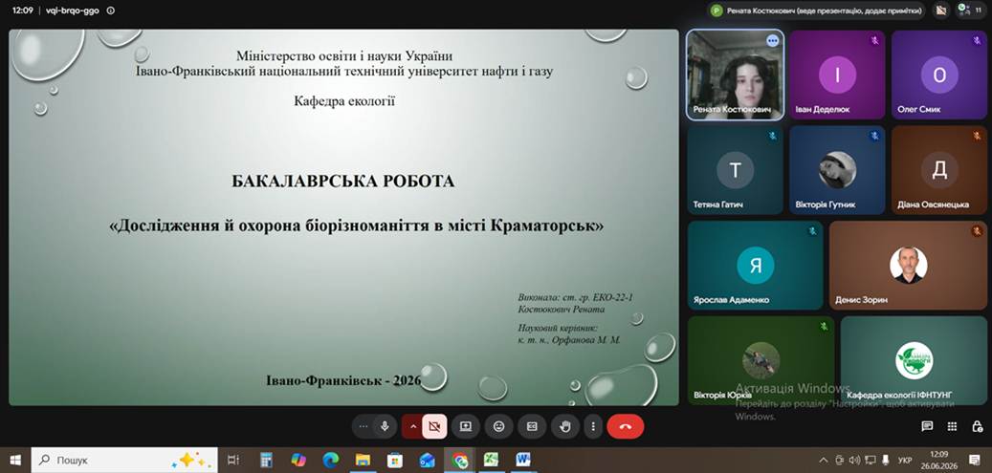Select the Олег Смик participant tile
The height and width of the screenshot is (473, 992).
coord(938,75)
